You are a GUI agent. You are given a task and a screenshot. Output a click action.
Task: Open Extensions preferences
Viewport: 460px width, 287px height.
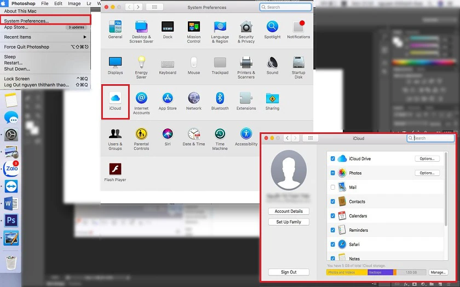click(x=246, y=101)
